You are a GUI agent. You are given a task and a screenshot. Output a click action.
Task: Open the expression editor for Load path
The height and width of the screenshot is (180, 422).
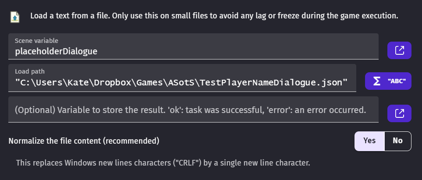pos(388,81)
